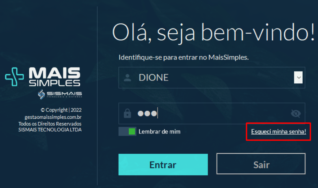318x188 pixels.
Task: Expand the user list dropdown arrow
Action: pos(299,77)
